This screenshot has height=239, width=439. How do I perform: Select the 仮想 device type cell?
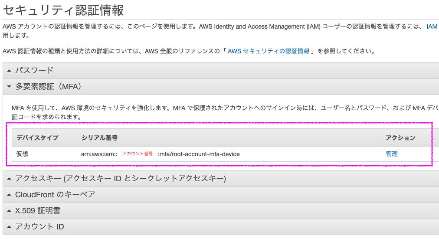(x=22, y=154)
